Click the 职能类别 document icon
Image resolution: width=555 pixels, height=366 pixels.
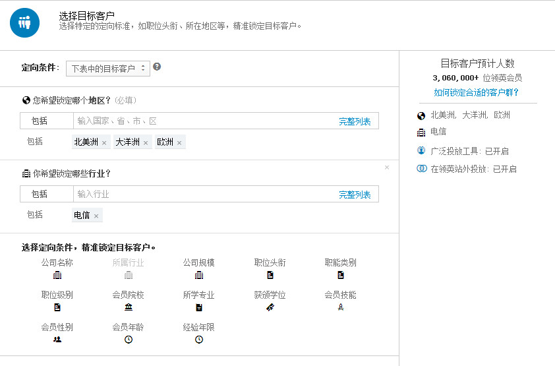tap(341, 275)
